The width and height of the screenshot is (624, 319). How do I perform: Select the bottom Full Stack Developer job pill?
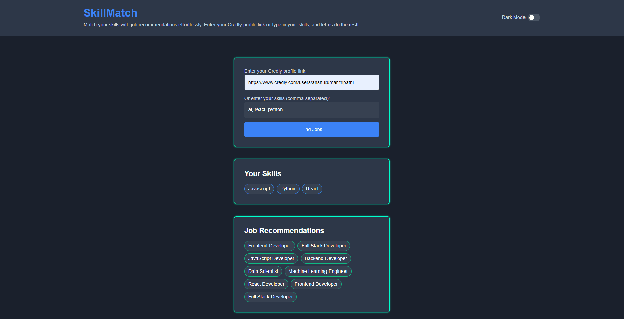coord(270,297)
